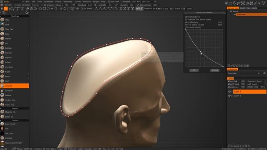This screenshot has width=267, height=150.
Task: Select the Flatten brush
Action: (x=15, y=39)
